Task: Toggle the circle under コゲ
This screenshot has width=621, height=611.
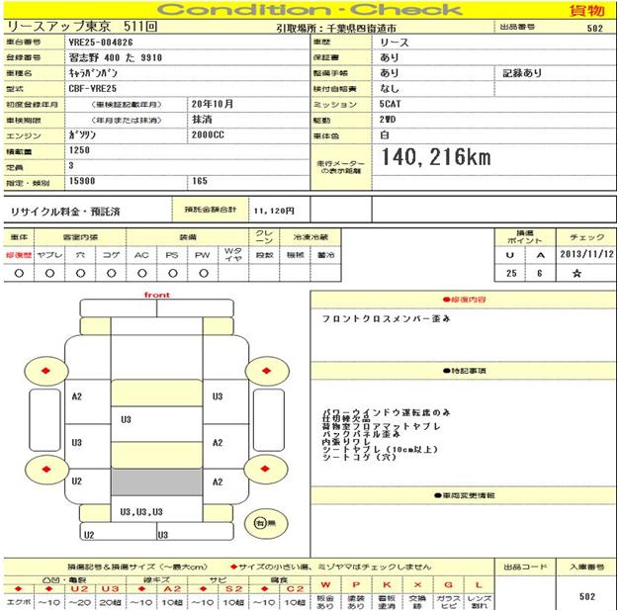Action: (111, 272)
